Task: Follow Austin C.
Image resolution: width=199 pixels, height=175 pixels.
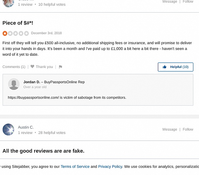Action: 188,130
